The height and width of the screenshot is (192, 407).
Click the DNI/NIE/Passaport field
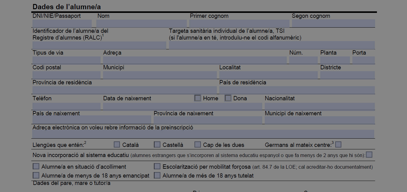[62, 23]
